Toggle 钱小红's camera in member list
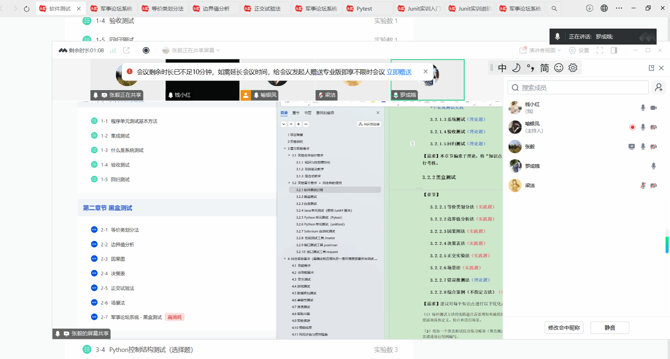 [653, 108]
